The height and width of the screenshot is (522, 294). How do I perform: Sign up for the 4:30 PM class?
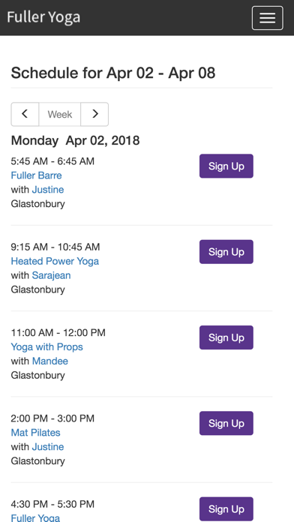pyautogui.click(x=226, y=509)
